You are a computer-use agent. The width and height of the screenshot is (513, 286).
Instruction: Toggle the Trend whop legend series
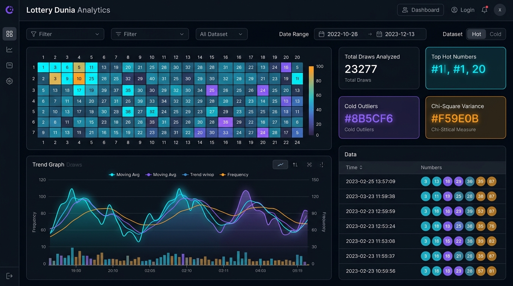coord(198,175)
